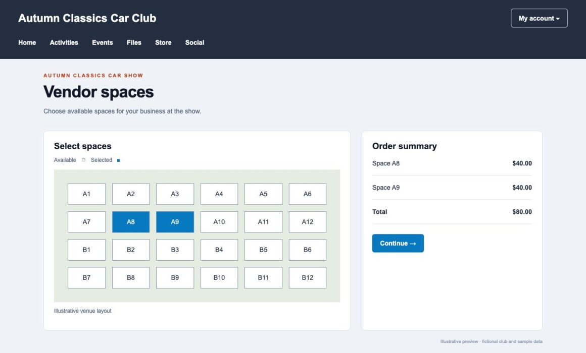586x353 pixels.
Task: Select vendor space A1
Action: [x=87, y=194]
